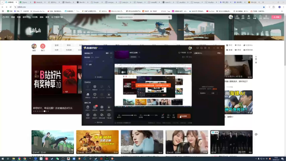
Task: Click the bilibili.com address bar
Action: point(139,7)
